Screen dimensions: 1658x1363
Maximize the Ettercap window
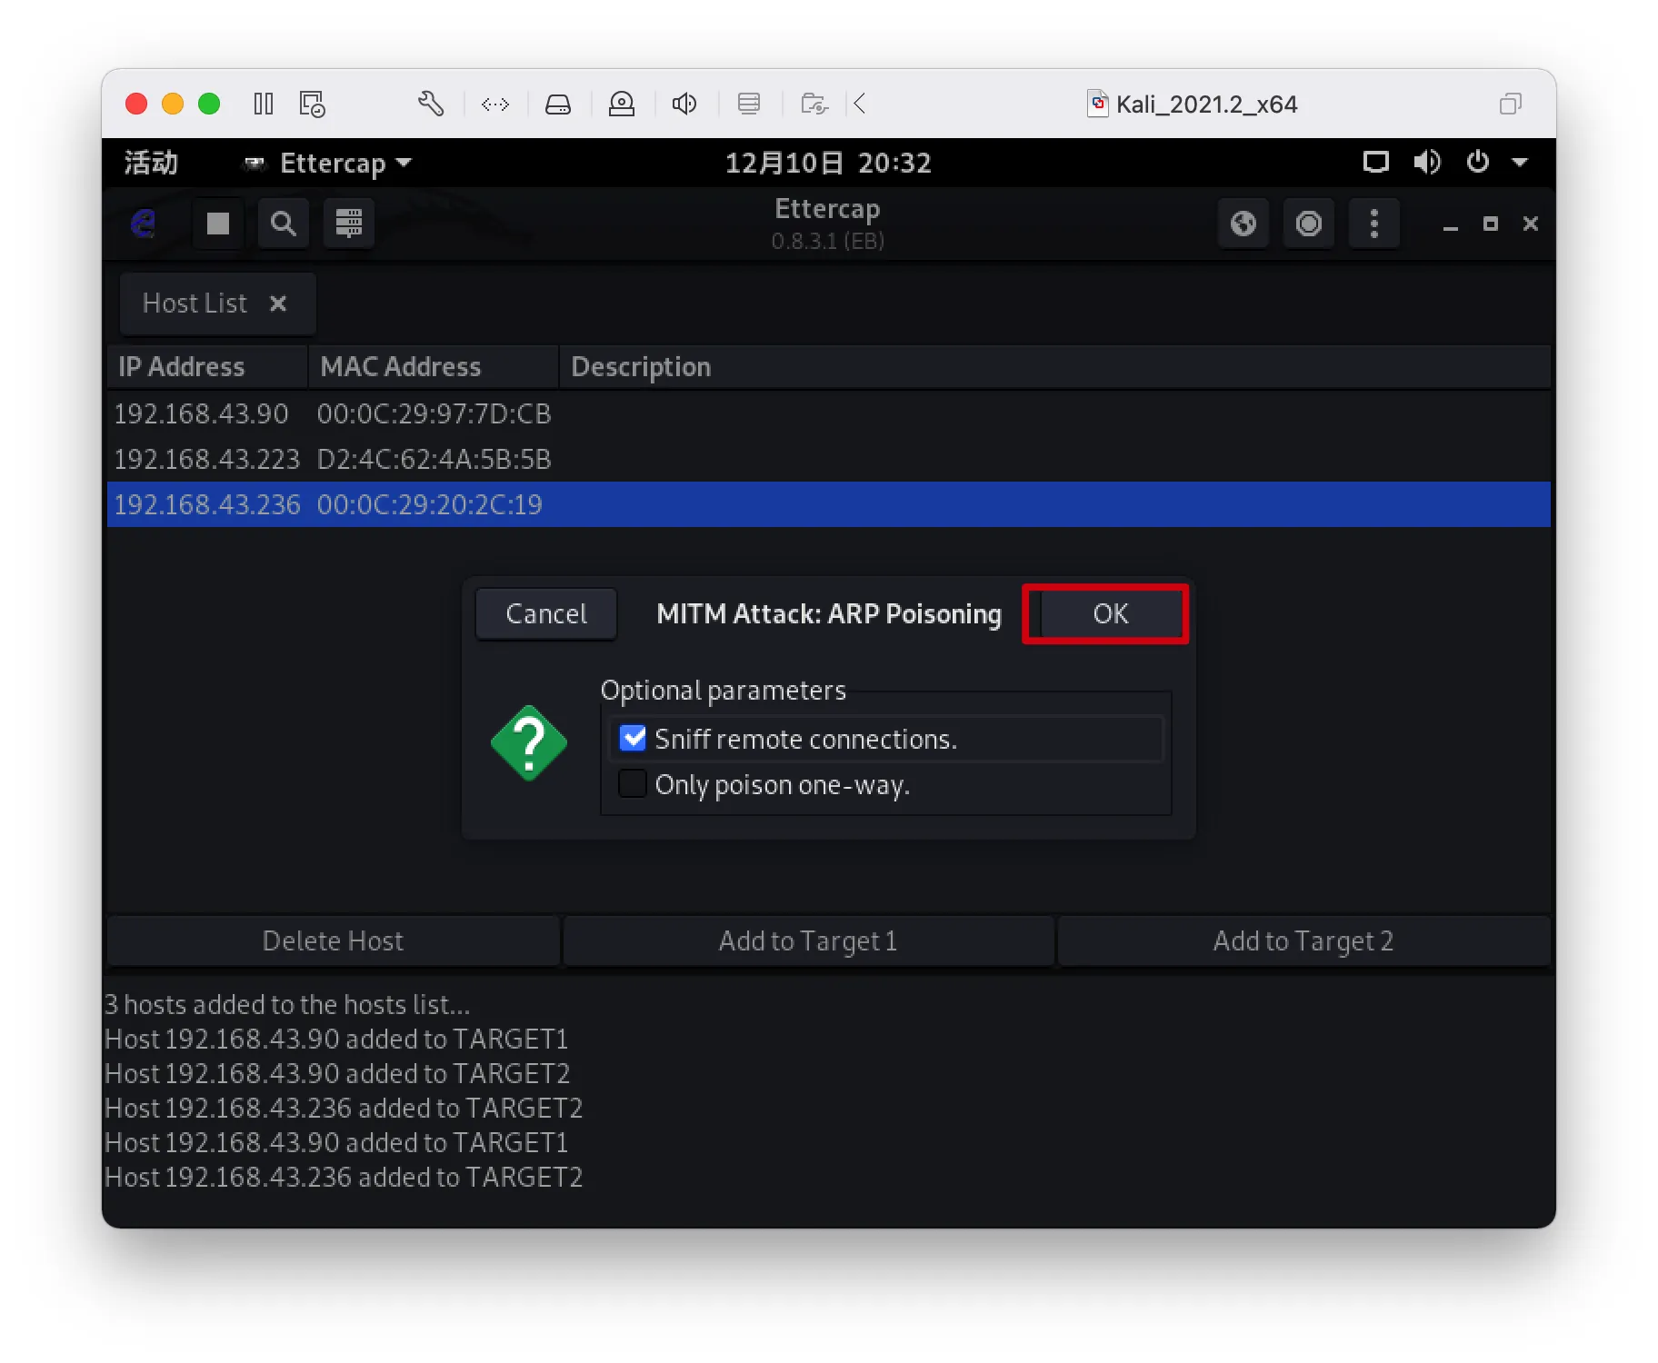[x=1491, y=224]
